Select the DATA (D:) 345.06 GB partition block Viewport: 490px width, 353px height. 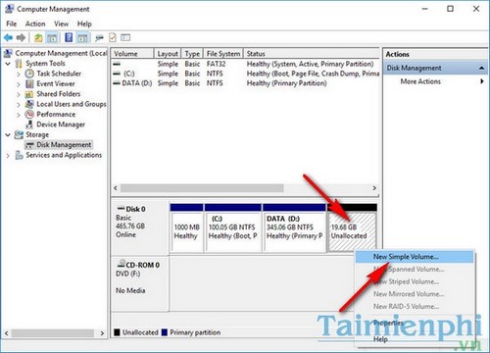click(x=294, y=227)
